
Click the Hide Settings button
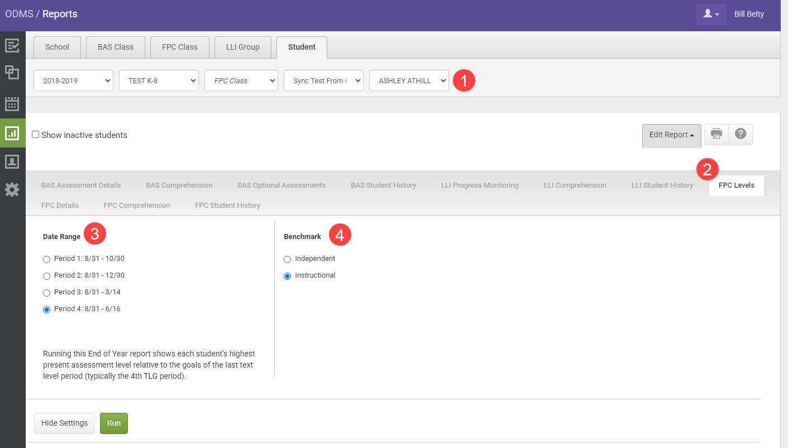tap(64, 423)
